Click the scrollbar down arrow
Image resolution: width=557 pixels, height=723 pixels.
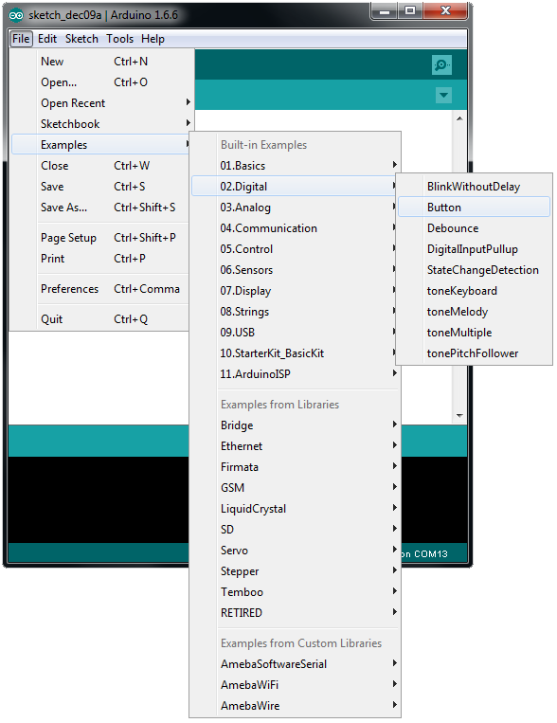pos(459,415)
